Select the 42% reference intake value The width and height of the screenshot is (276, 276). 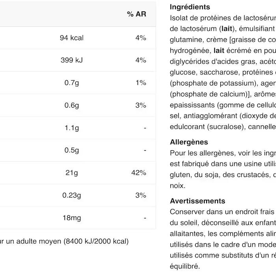tap(139, 173)
